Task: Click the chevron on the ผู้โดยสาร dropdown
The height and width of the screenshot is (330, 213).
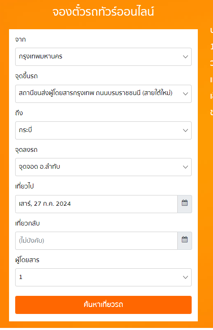Action: coord(186,277)
